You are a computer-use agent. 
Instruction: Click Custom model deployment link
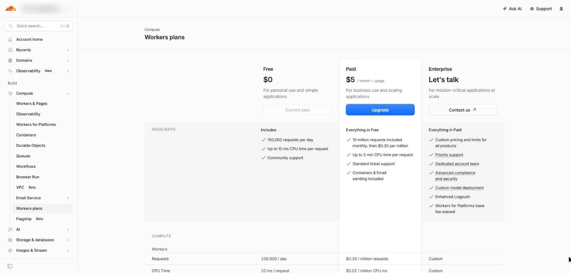(459, 188)
